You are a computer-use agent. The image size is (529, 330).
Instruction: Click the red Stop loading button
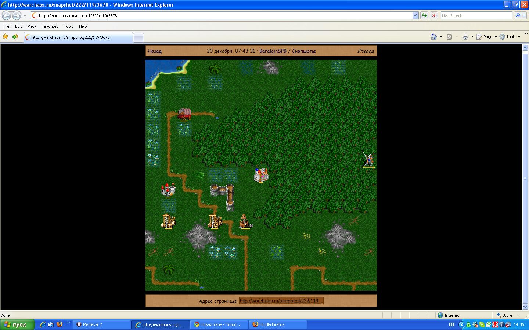pyautogui.click(x=434, y=16)
